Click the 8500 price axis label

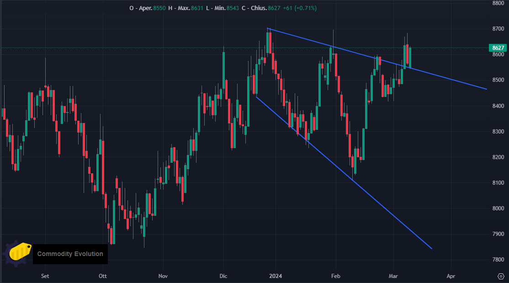pyautogui.click(x=498, y=80)
